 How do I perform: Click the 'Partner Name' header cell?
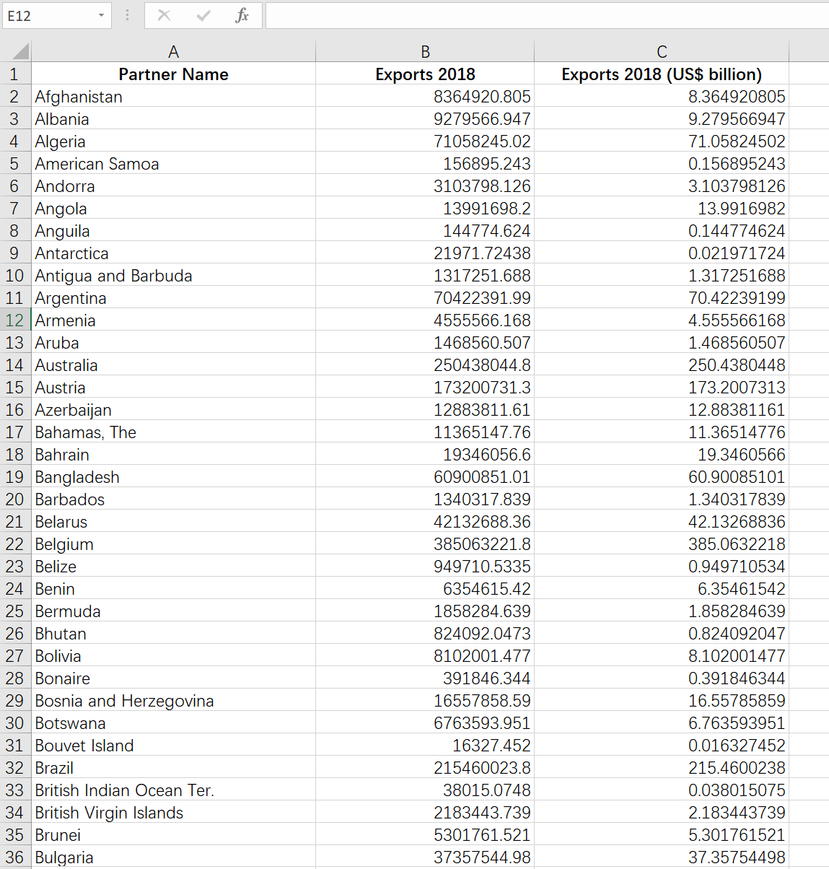tap(173, 74)
